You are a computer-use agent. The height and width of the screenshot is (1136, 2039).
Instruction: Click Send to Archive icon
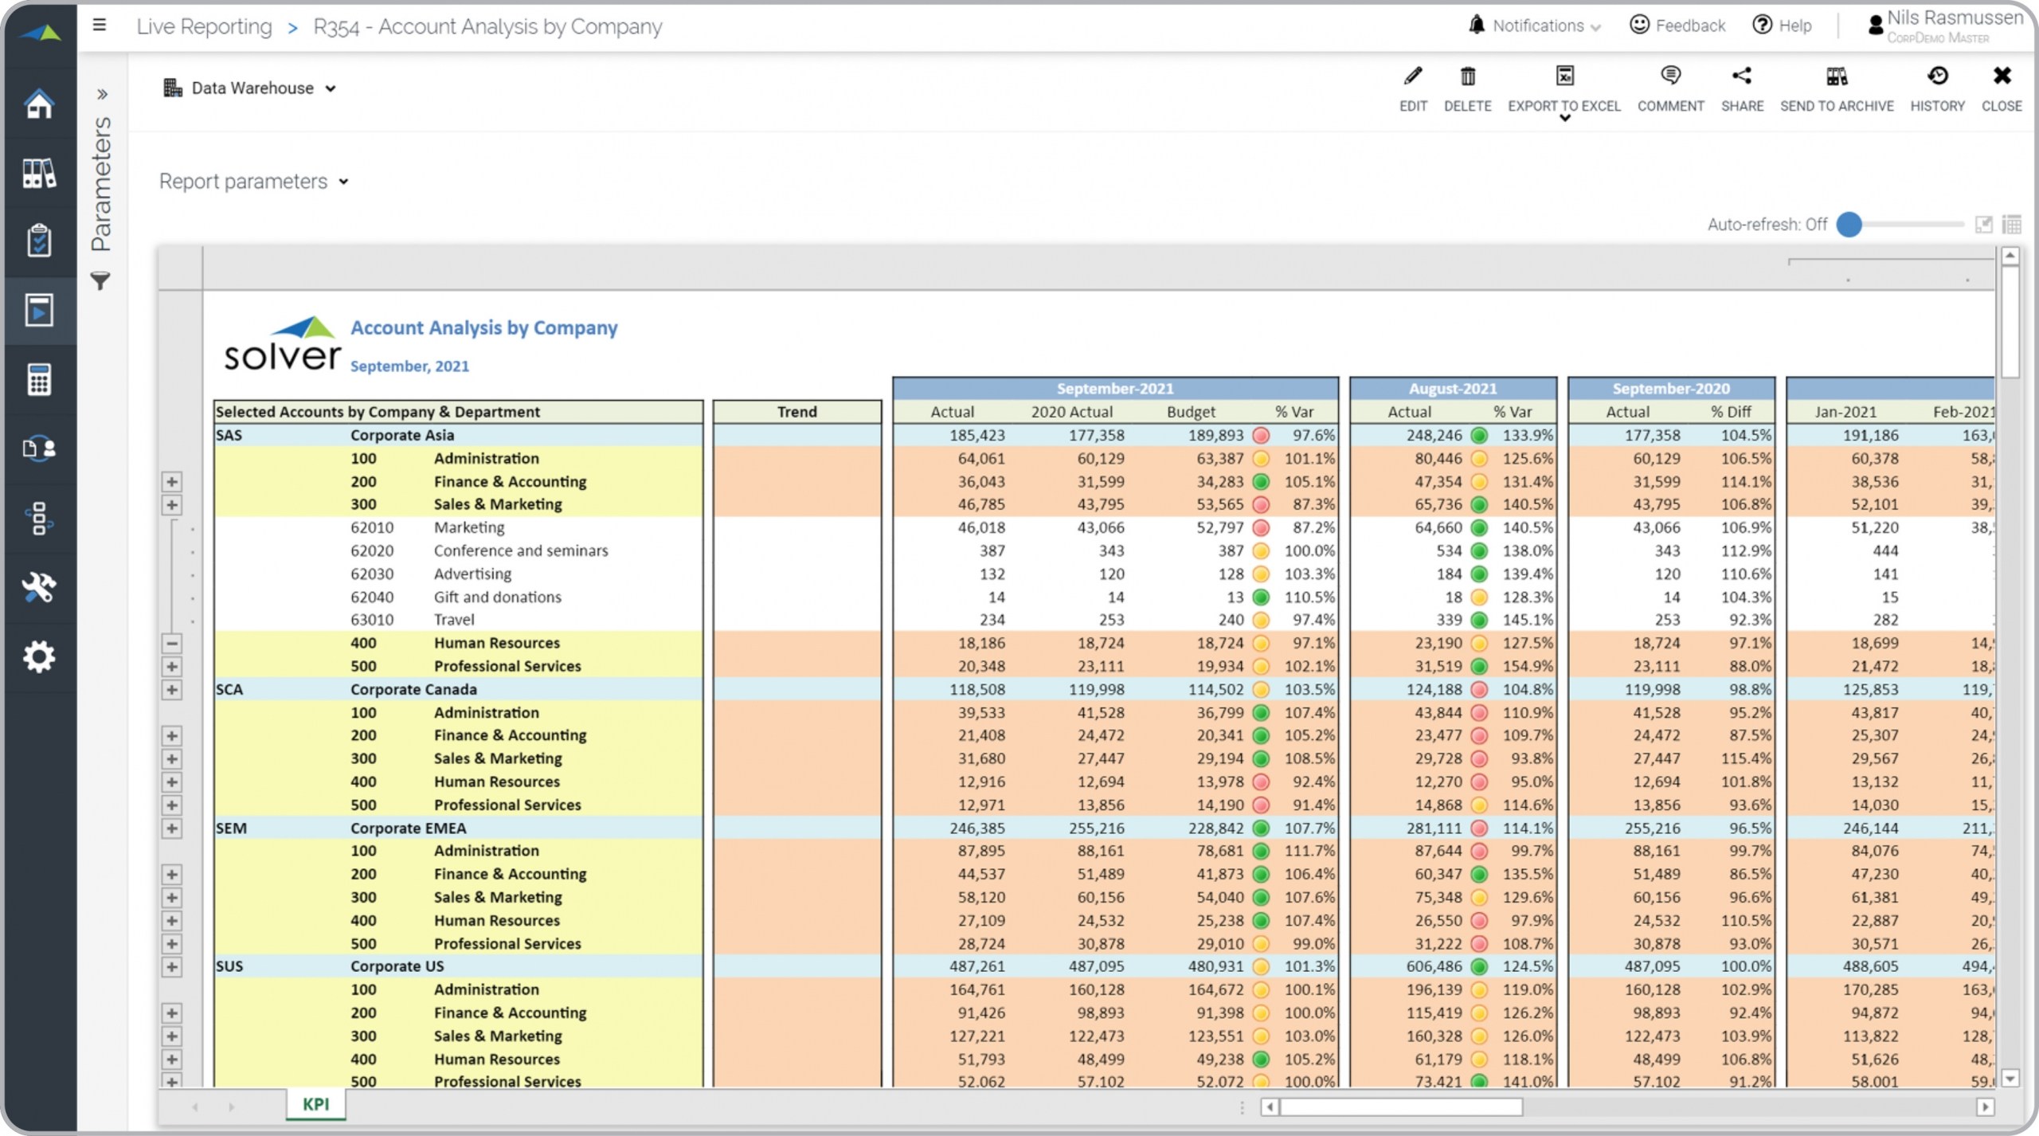pyautogui.click(x=1836, y=76)
